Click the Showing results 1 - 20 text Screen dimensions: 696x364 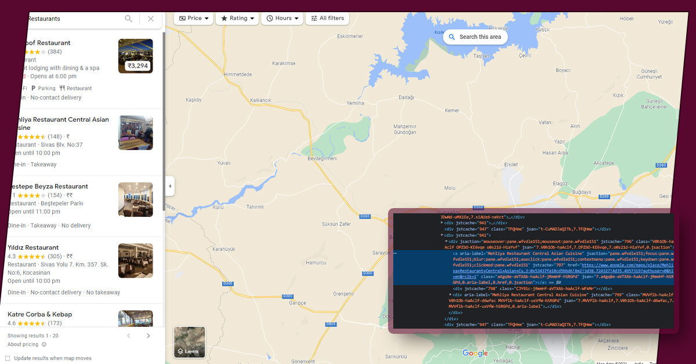(x=33, y=336)
